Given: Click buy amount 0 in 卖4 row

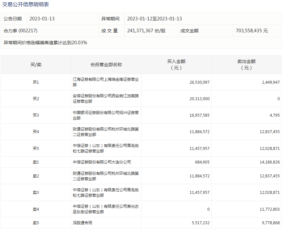Looking at the screenshot, I should tap(208, 209).
